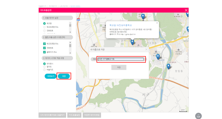The image size is (222, 119).
Task: Click the 미리보기 preview button
Action: [51, 76]
